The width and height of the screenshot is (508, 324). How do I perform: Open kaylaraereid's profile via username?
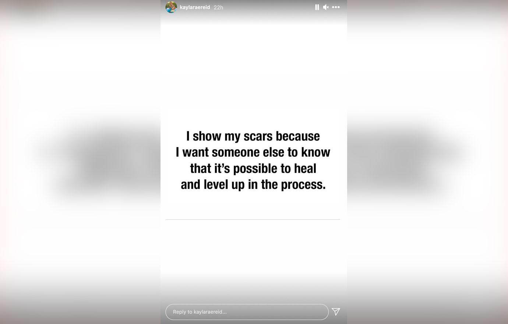pos(195,7)
